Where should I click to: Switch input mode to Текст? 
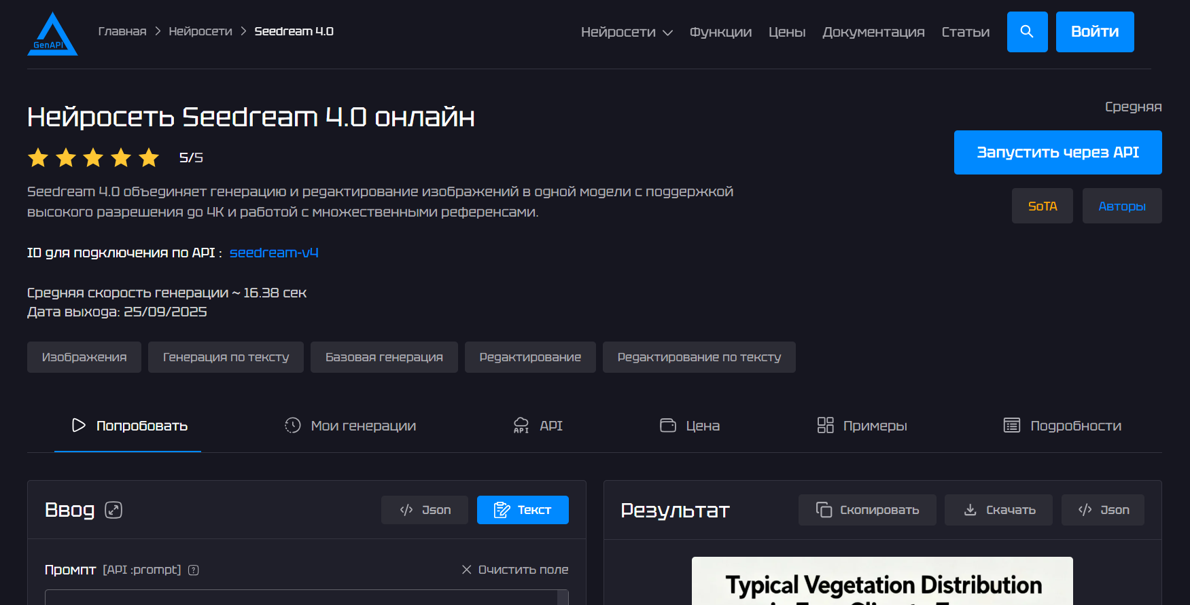pyautogui.click(x=523, y=510)
